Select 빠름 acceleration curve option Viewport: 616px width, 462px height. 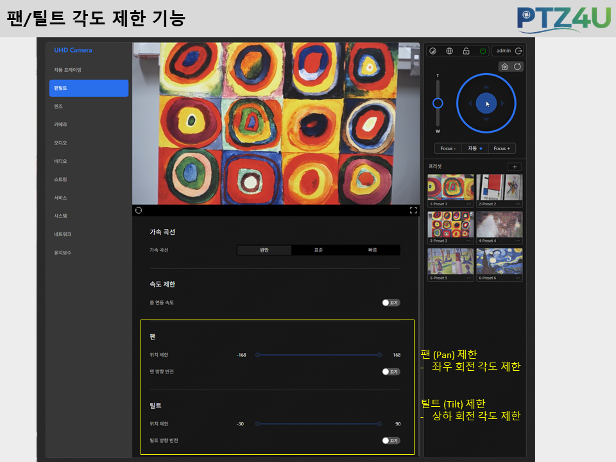(372, 250)
